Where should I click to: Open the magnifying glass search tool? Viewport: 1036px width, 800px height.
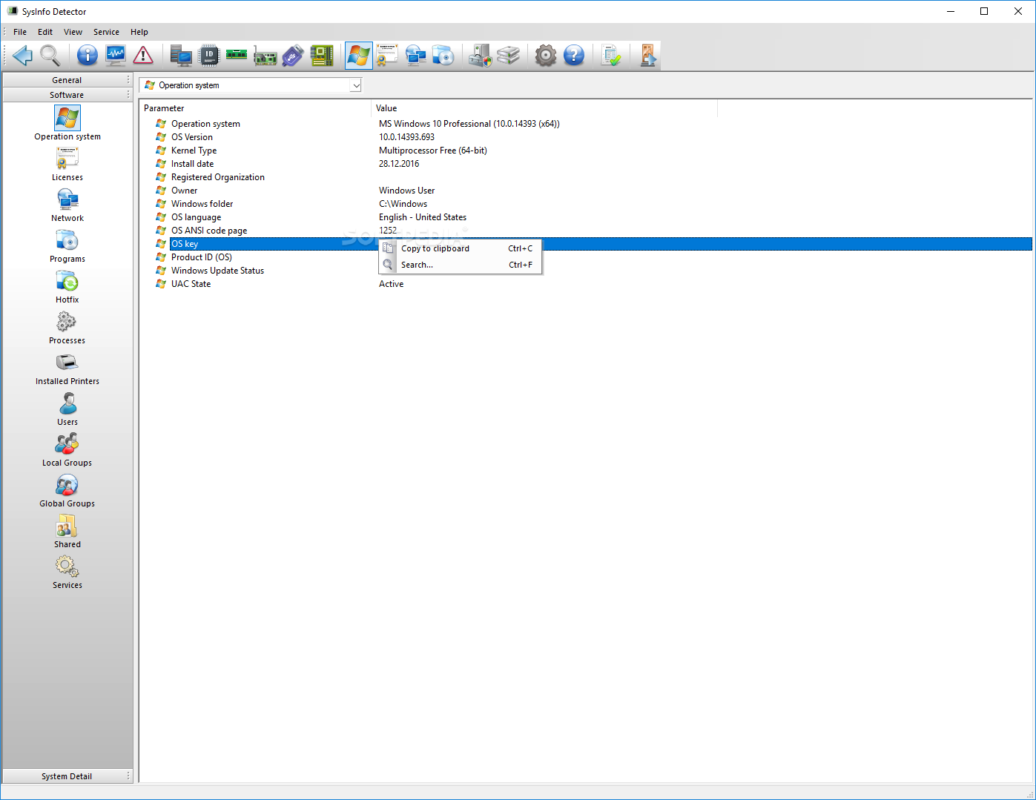pyautogui.click(x=50, y=56)
